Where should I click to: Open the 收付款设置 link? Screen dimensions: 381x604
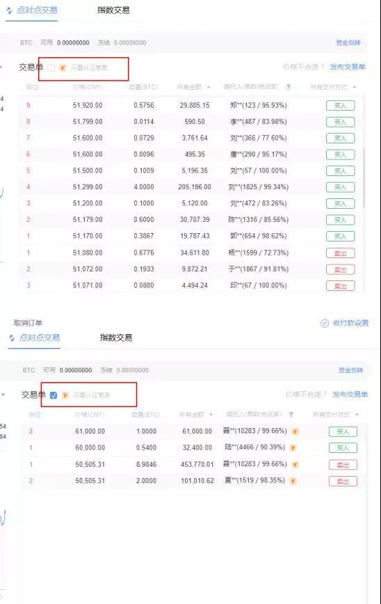(350, 323)
